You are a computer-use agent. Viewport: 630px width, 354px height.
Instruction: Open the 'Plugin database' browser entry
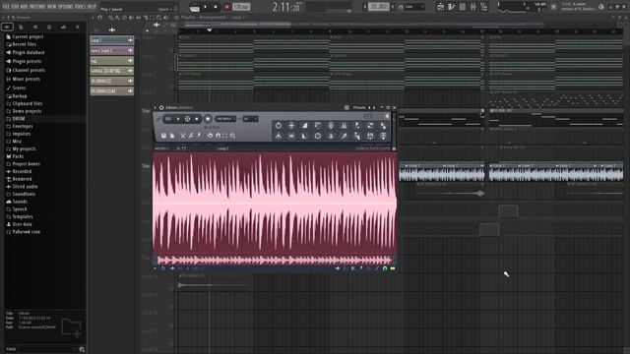pyautogui.click(x=29, y=52)
